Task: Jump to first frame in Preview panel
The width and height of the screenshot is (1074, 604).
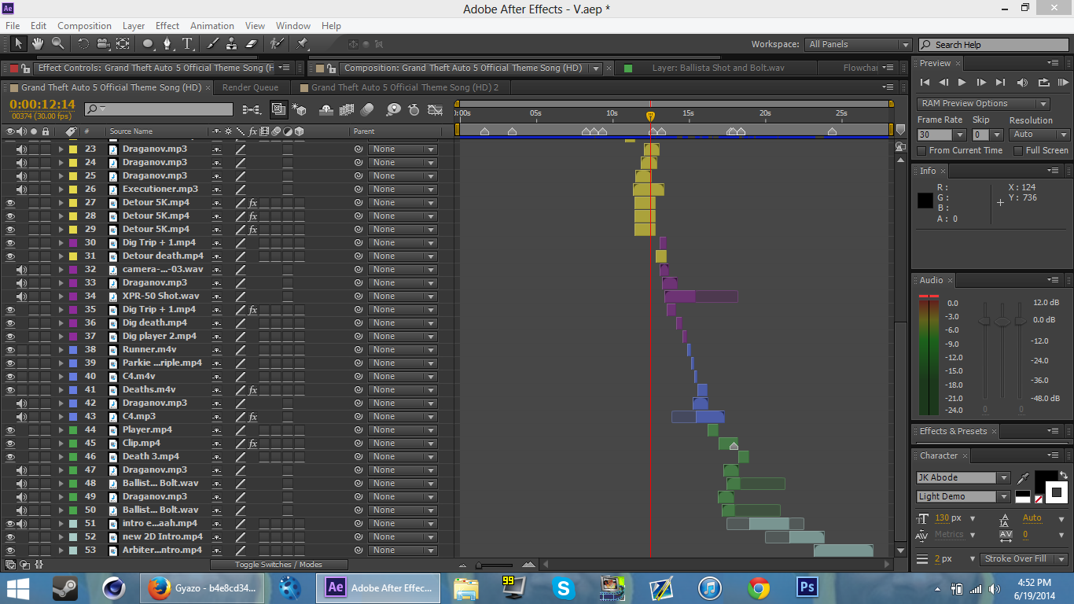Action: pos(925,83)
